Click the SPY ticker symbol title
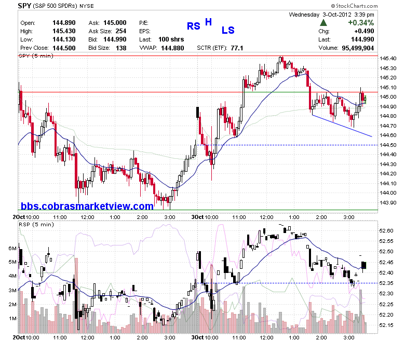Image resolution: width=405 pixels, height=342 pixels. click(x=24, y=6)
